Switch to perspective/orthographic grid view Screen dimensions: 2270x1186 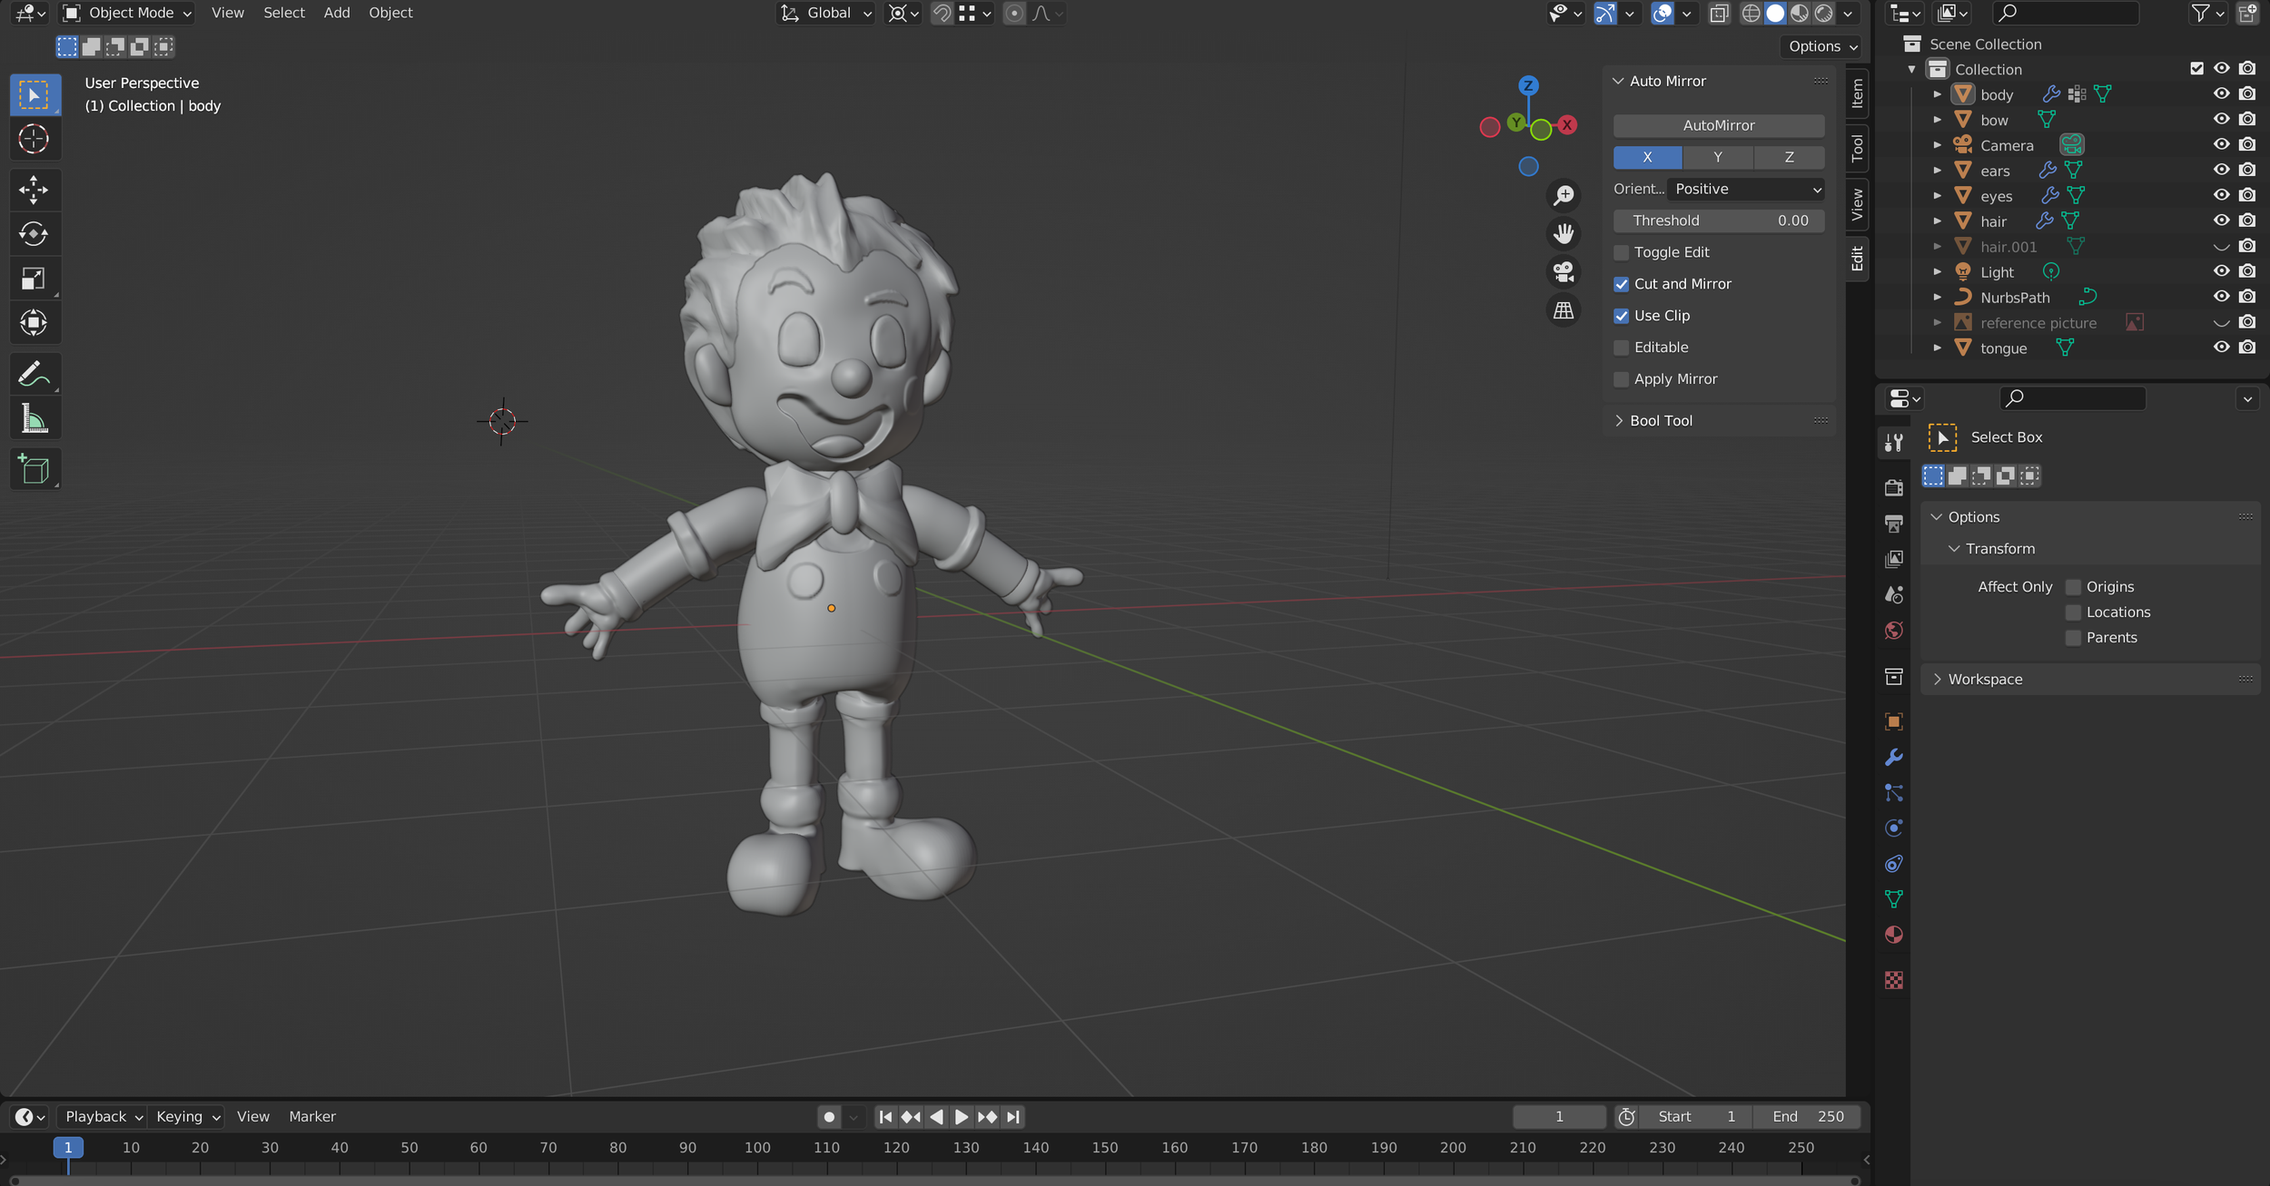[1564, 311]
